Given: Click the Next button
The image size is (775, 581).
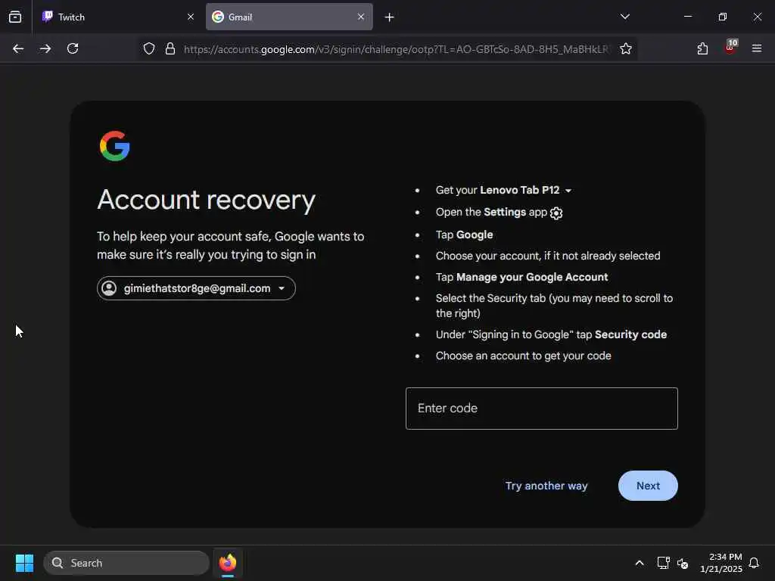Looking at the screenshot, I should coord(648,486).
